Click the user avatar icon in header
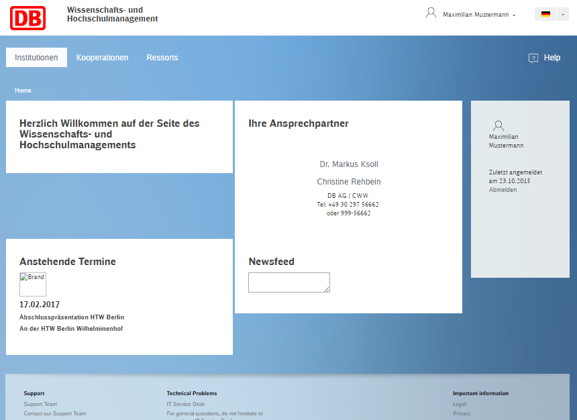Image resolution: width=577 pixels, height=420 pixels. click(431, 13)
